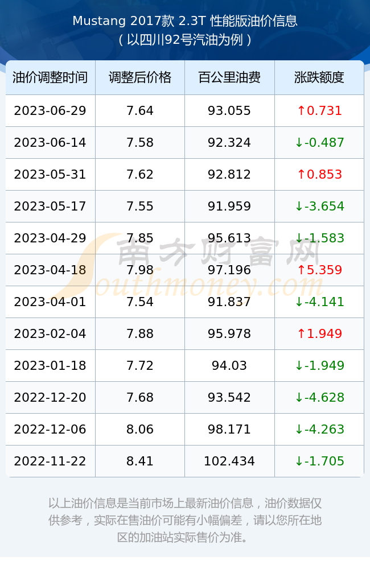370x569 pixels.
Task: Click the date 2023-06-29 cell
Action: pyautogui.click(x=50, y=111)
